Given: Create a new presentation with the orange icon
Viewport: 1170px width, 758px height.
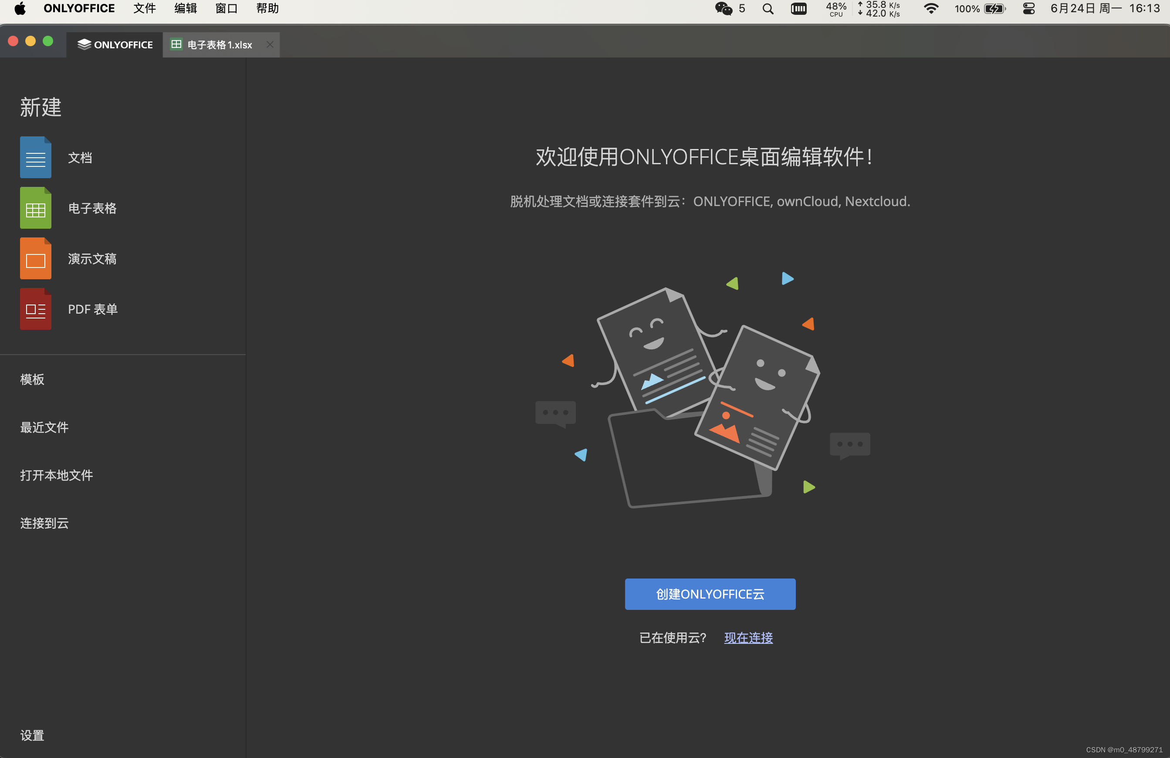Looking at the screenshot, I should [x=35, y=259].
